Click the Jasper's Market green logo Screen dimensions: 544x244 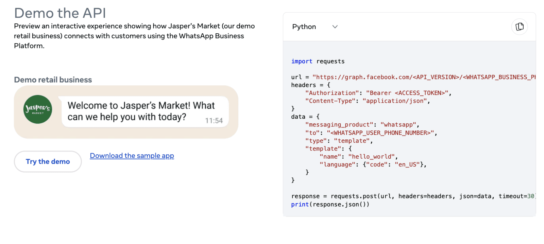(38, 109)
